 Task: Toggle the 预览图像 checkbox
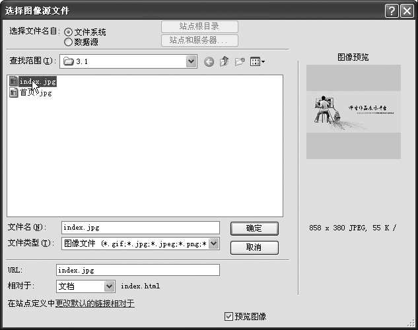coord(229,317)
